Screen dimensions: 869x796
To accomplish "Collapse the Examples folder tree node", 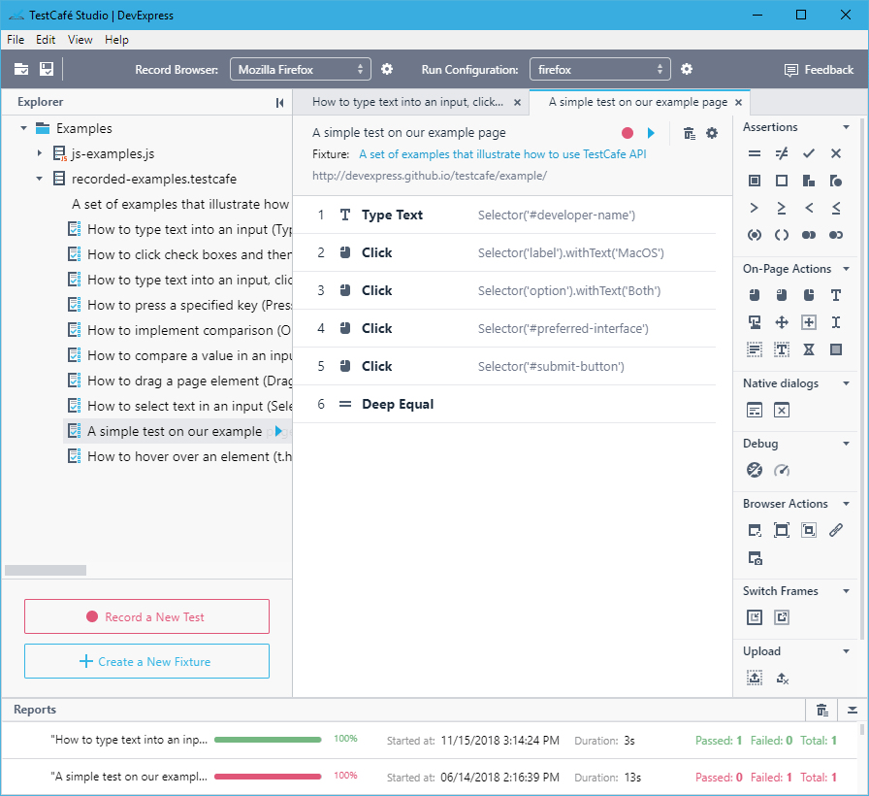I will pyautogui.click(x=23, y=128).
